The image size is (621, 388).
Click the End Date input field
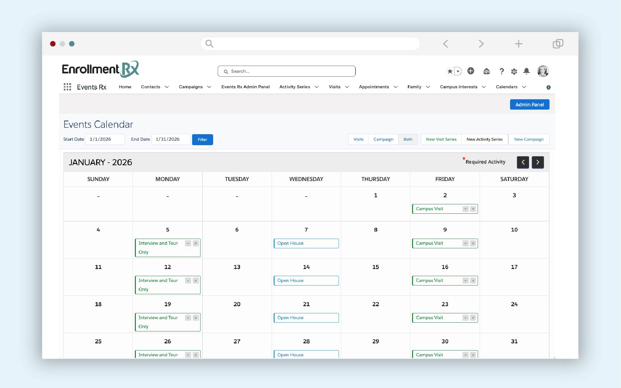coord(170,139)
